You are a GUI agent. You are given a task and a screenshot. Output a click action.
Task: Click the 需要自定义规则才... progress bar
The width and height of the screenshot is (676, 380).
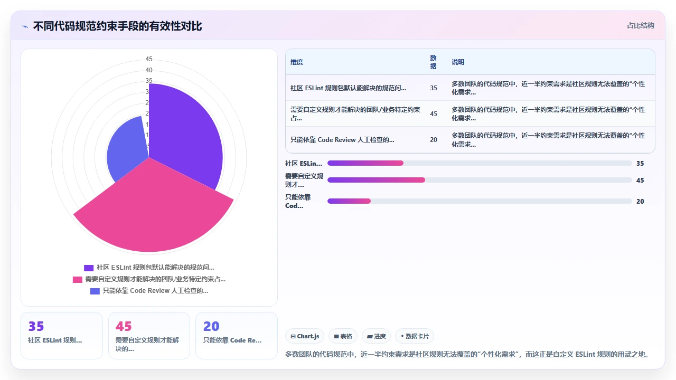click(480, 180)
